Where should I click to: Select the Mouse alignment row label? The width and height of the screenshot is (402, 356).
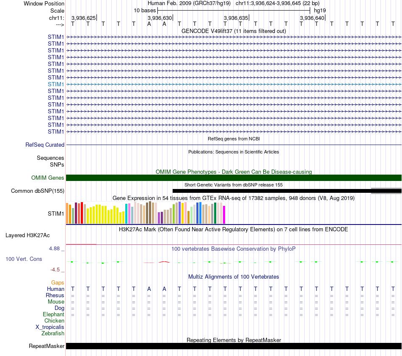tap(56, 302)
